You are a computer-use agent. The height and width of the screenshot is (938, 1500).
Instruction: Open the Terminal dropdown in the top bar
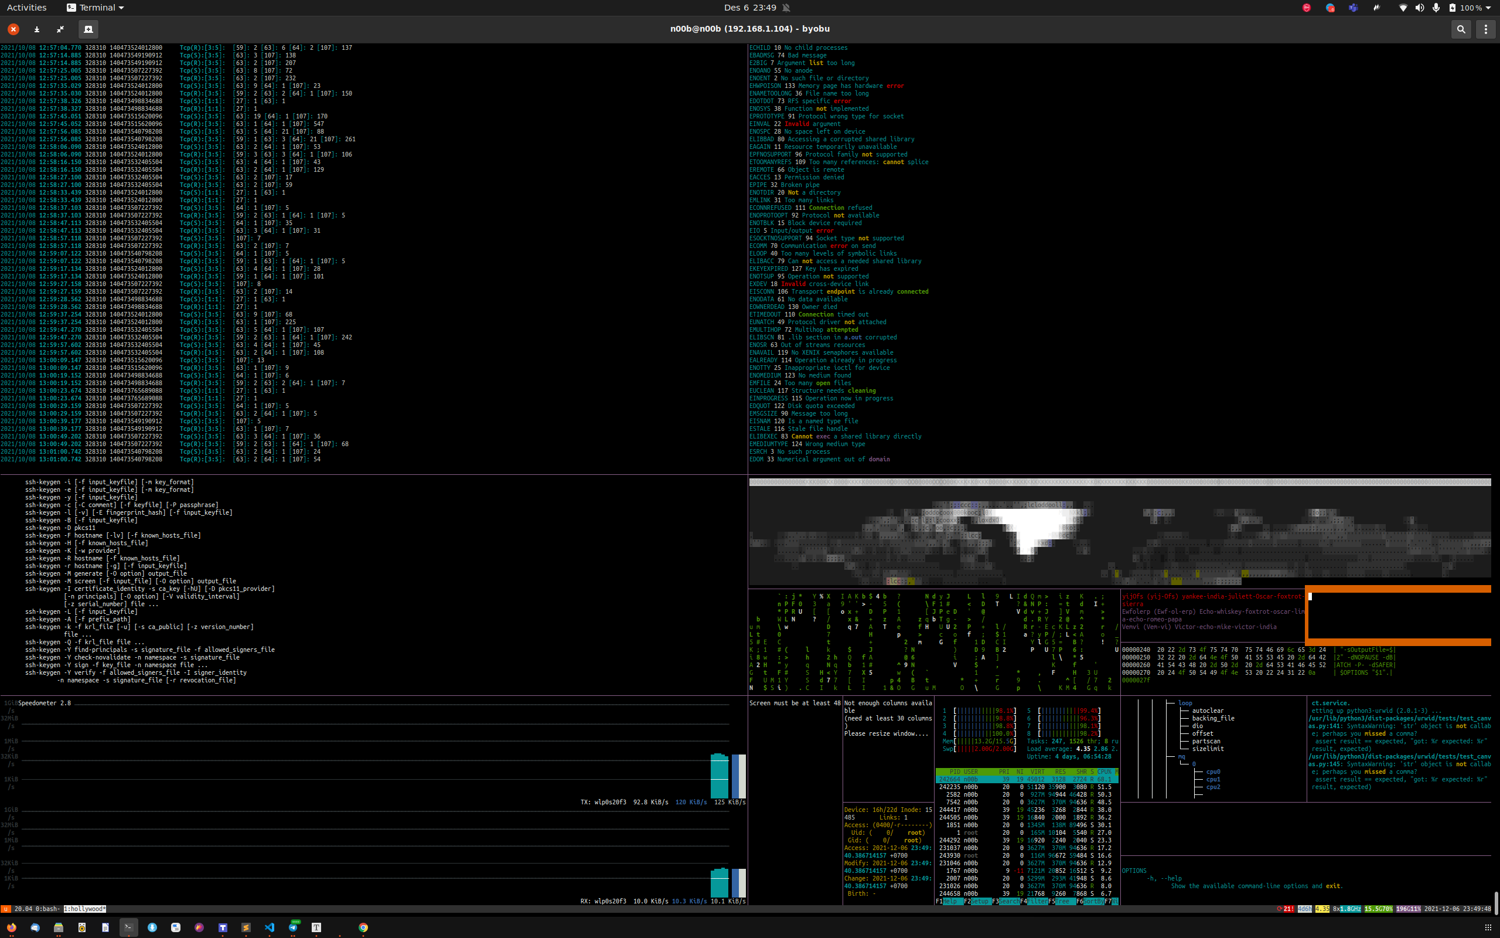click(x=95, y=8)
